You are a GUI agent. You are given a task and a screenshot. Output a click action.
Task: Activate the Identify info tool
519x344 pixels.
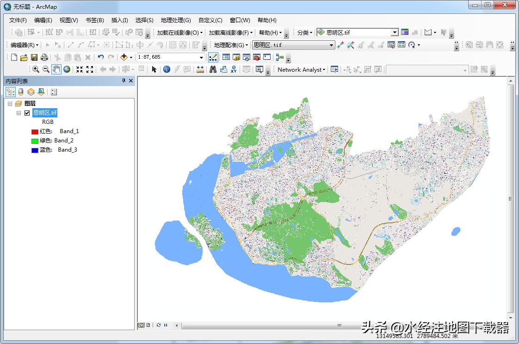[x=167, y=69]
